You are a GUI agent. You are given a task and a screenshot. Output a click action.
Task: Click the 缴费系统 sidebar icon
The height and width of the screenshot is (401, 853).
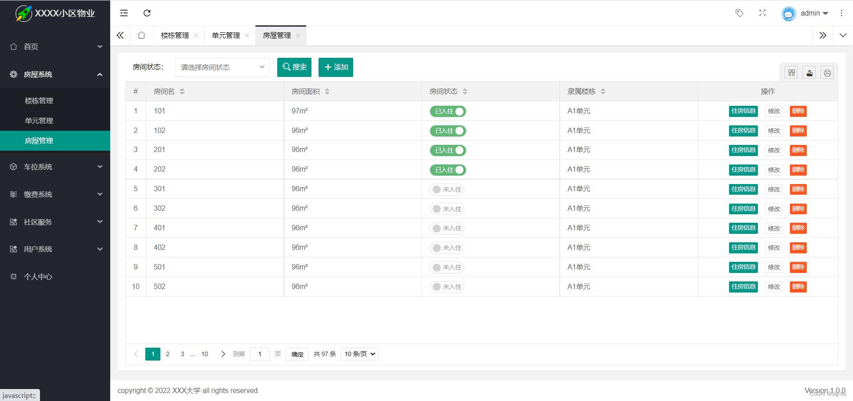point(13,194)
